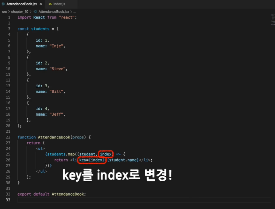Place cursor on the "react" import string

pyautogui.click(x=67, y=17)
